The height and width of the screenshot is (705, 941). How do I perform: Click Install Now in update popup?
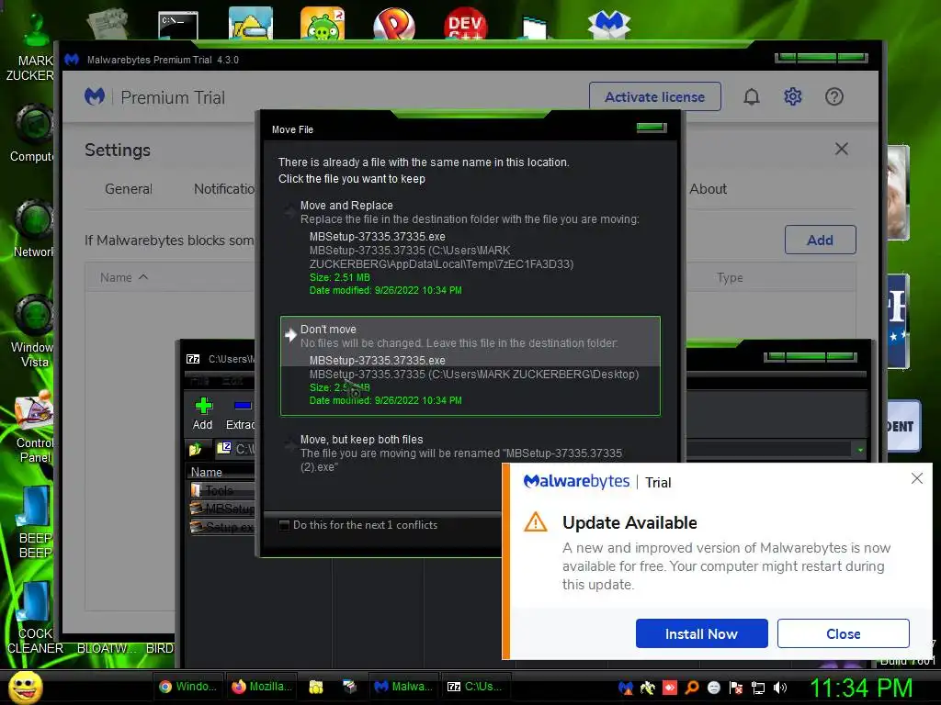(x=701, y=633)
